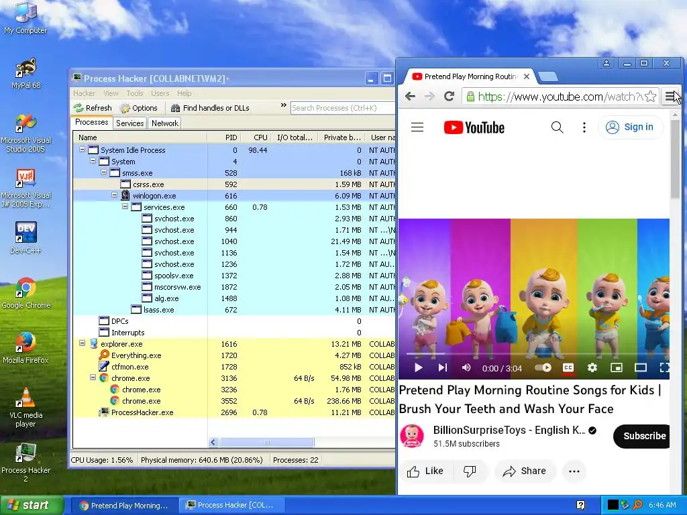This screenshot has width=687, height=515.
Task: Sort by Private bytes column header
Action: 341,137
